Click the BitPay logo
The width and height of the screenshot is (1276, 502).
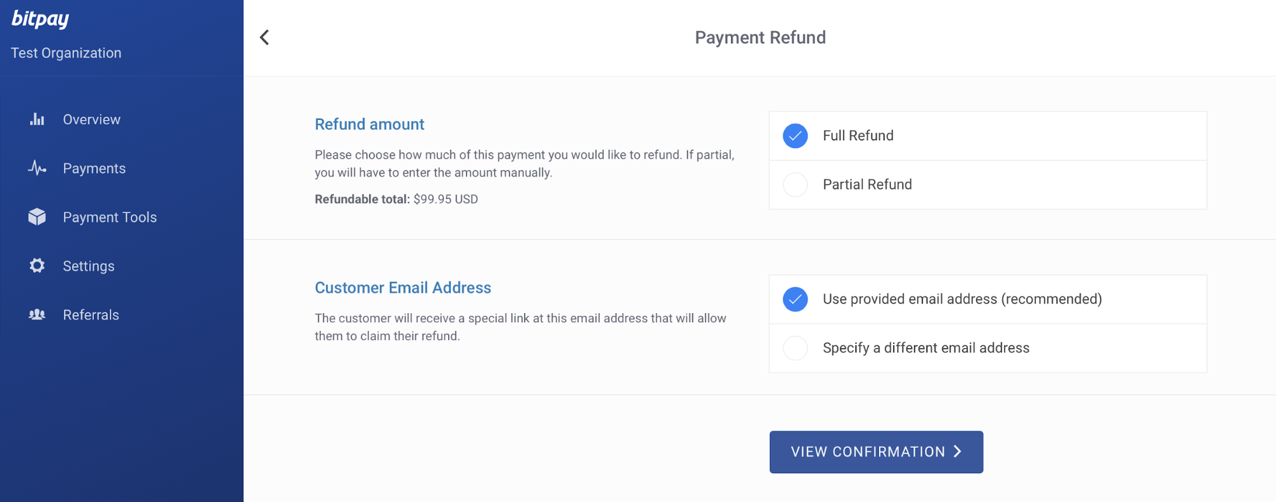pyautogui.click(x=40, y=19)
